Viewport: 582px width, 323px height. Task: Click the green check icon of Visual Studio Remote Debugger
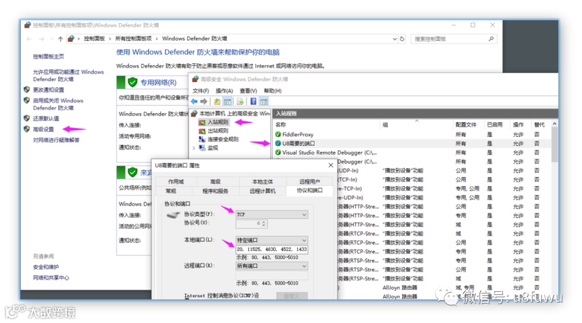278,152
